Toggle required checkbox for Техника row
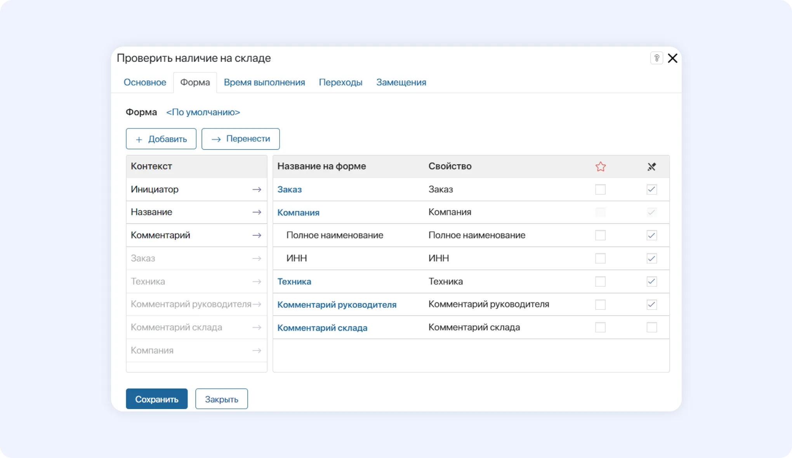This screenshot has width=792, height=458. click(600, 281)
